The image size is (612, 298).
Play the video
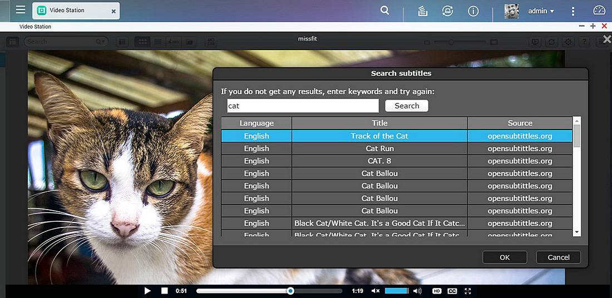pyautogui.click(x=147, y=291)
